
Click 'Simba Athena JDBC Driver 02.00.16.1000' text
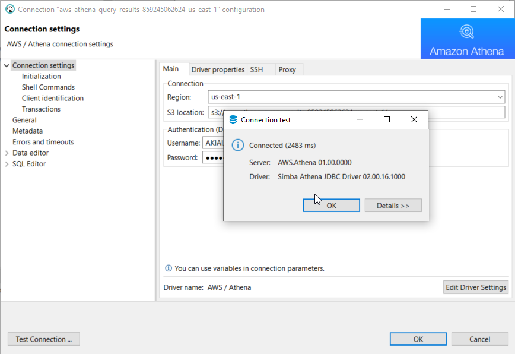pyautogui.click(x=342, y=176)
